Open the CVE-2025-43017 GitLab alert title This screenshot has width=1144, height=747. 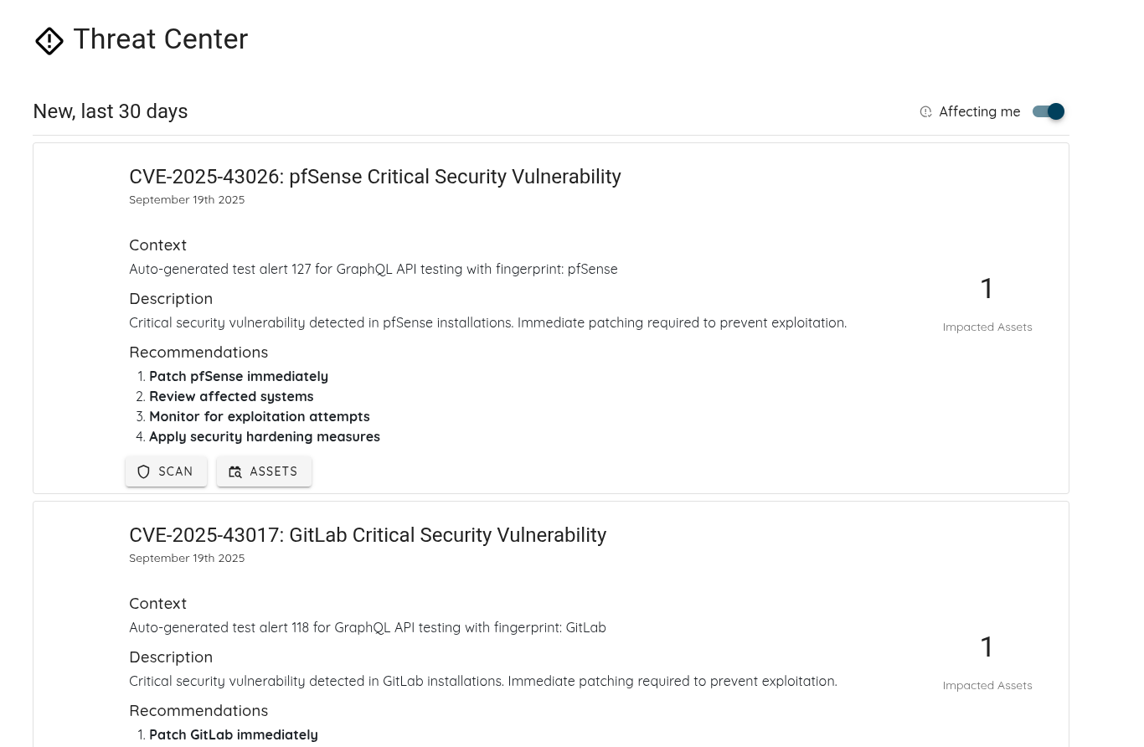367,535
